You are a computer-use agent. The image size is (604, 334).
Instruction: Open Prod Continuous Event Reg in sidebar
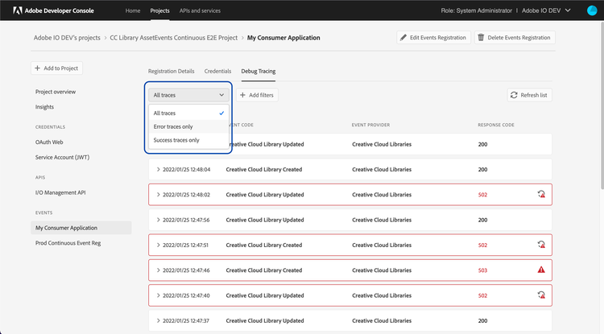click(68, 242)
